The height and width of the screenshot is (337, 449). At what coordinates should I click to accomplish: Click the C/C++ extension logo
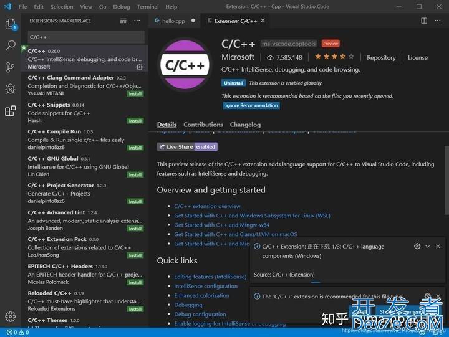185,65
